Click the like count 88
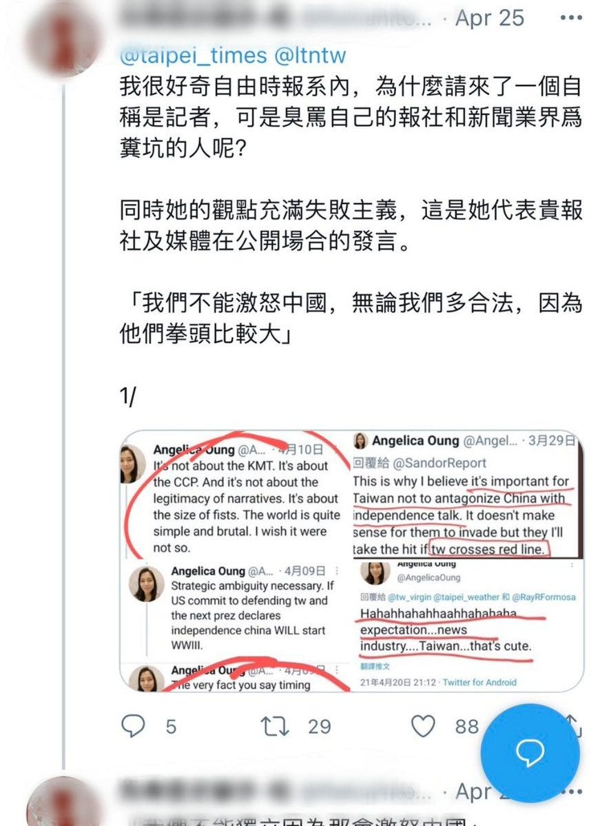This screenshot has width=611, height=826. point(466,726)
